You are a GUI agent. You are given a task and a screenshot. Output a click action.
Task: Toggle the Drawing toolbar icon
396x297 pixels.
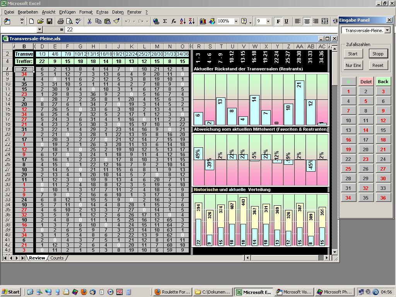[212, 21]
